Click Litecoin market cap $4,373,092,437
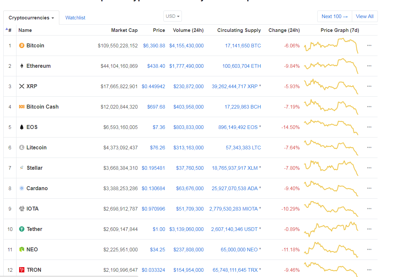 [x=121, y=147]
